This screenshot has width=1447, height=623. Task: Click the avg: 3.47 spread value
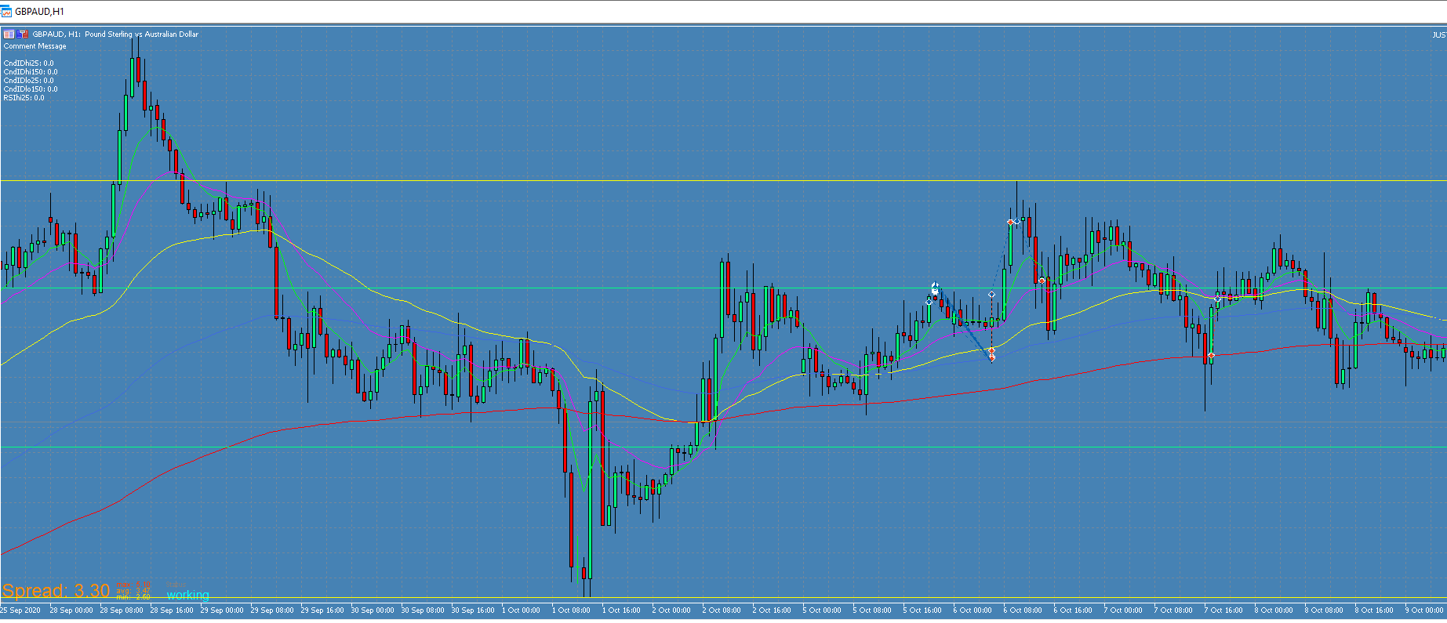point(133,591)
